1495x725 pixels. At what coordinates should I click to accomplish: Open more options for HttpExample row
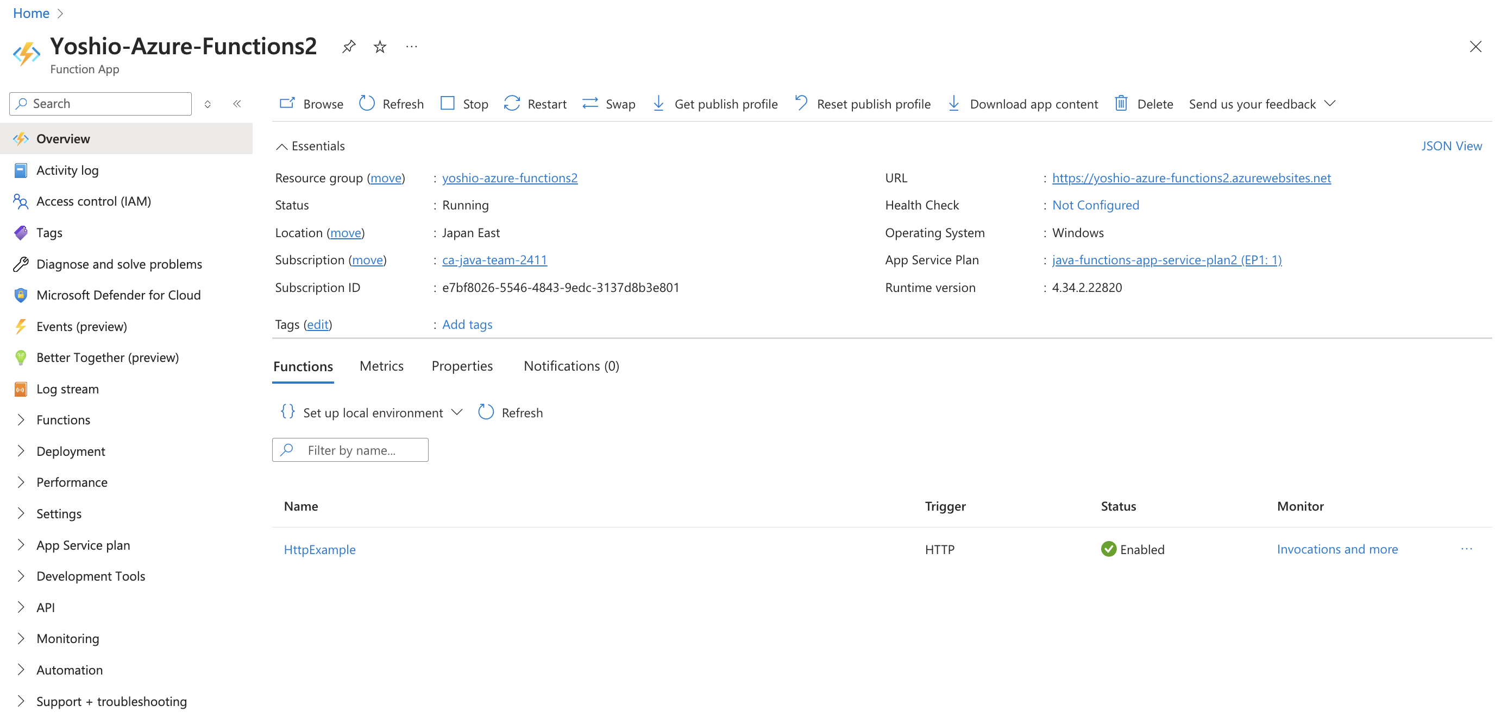pyautogui.click(x=1466, y=549)
